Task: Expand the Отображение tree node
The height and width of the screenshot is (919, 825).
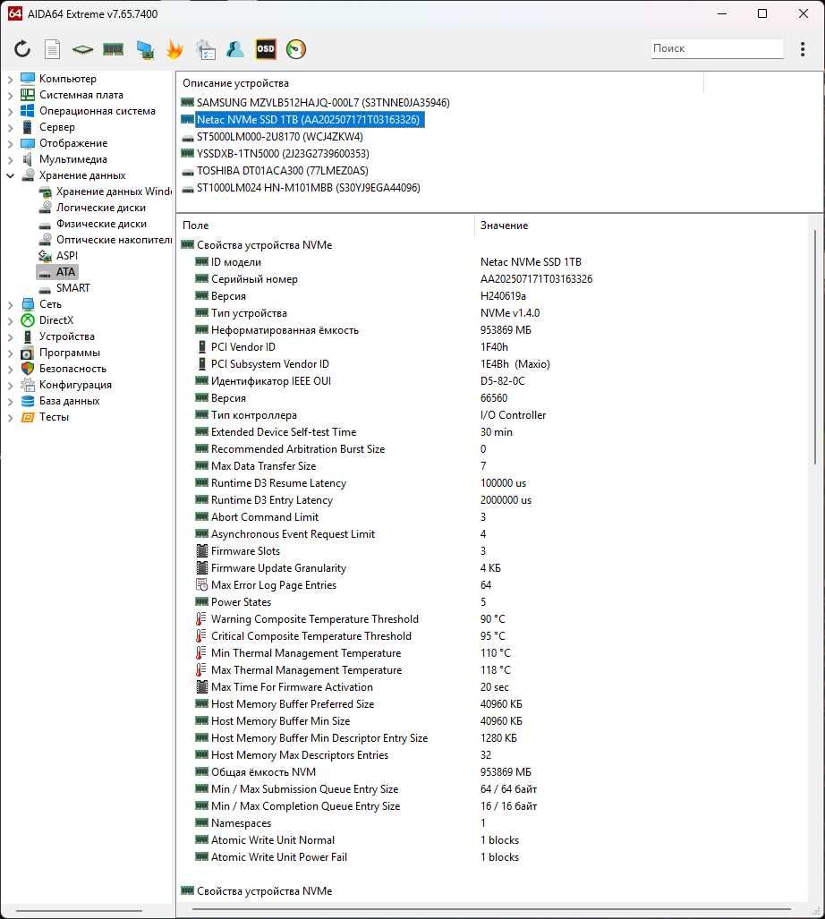Action: pyautogui.click(x=10, y=143)
